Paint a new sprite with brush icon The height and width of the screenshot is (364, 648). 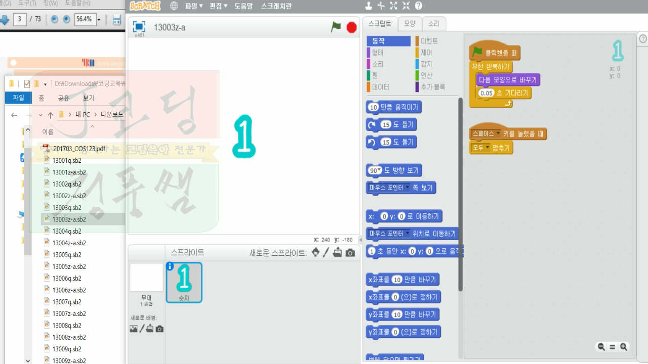pos(327,252)
